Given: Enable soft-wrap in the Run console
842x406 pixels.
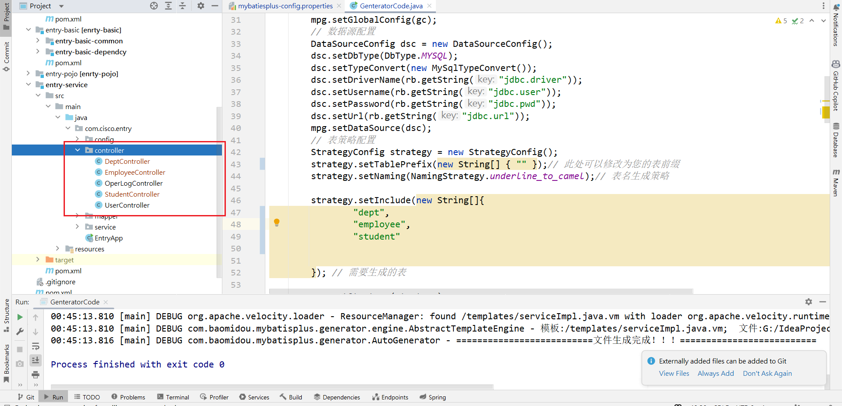Looking at the screenshot, I should (36, 347).
